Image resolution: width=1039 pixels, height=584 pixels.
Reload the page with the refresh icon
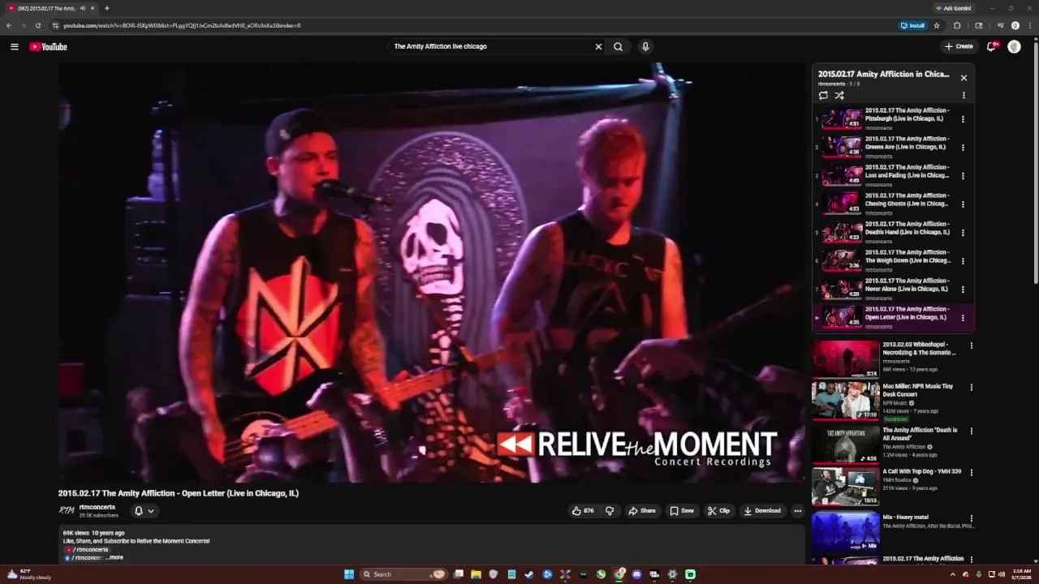tap(37, 25)
